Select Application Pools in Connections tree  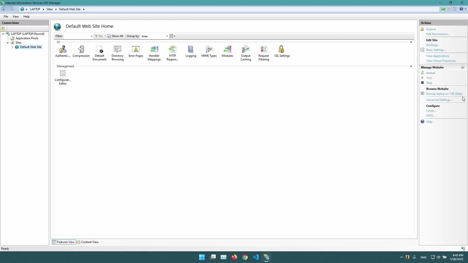pos(27,38)
